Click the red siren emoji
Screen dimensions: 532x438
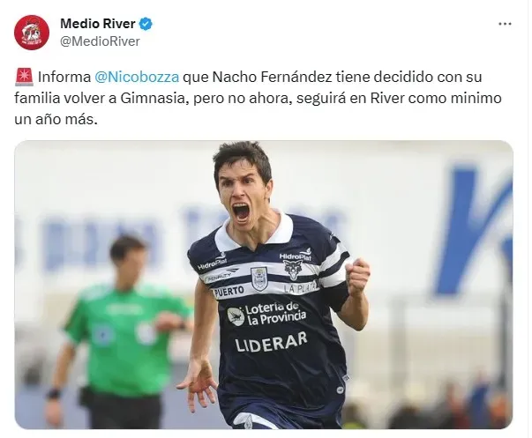(x=24, y=77)
